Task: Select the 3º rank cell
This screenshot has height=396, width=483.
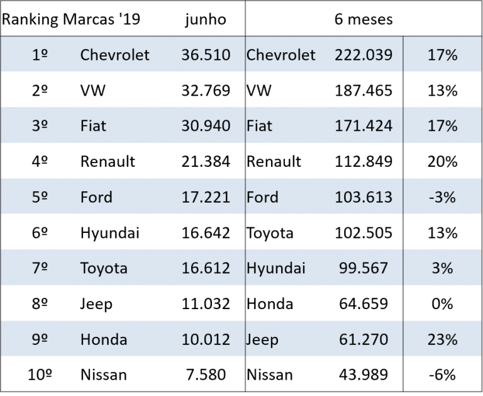Action: coord(40,126)
